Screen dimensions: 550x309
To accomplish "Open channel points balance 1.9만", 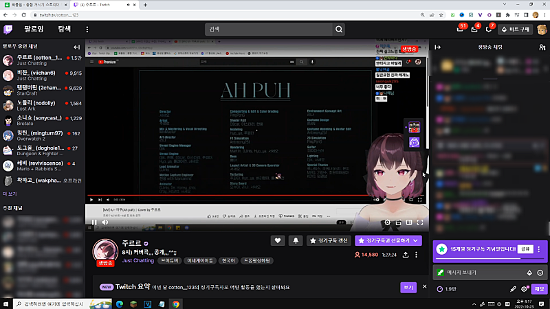I will [446, 289].
